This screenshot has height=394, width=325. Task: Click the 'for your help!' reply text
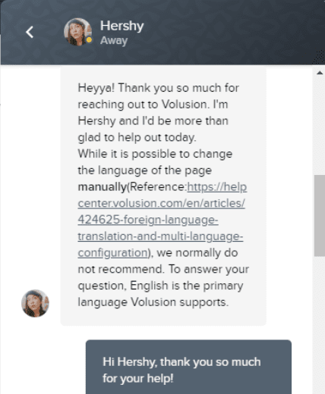point(138,378)
